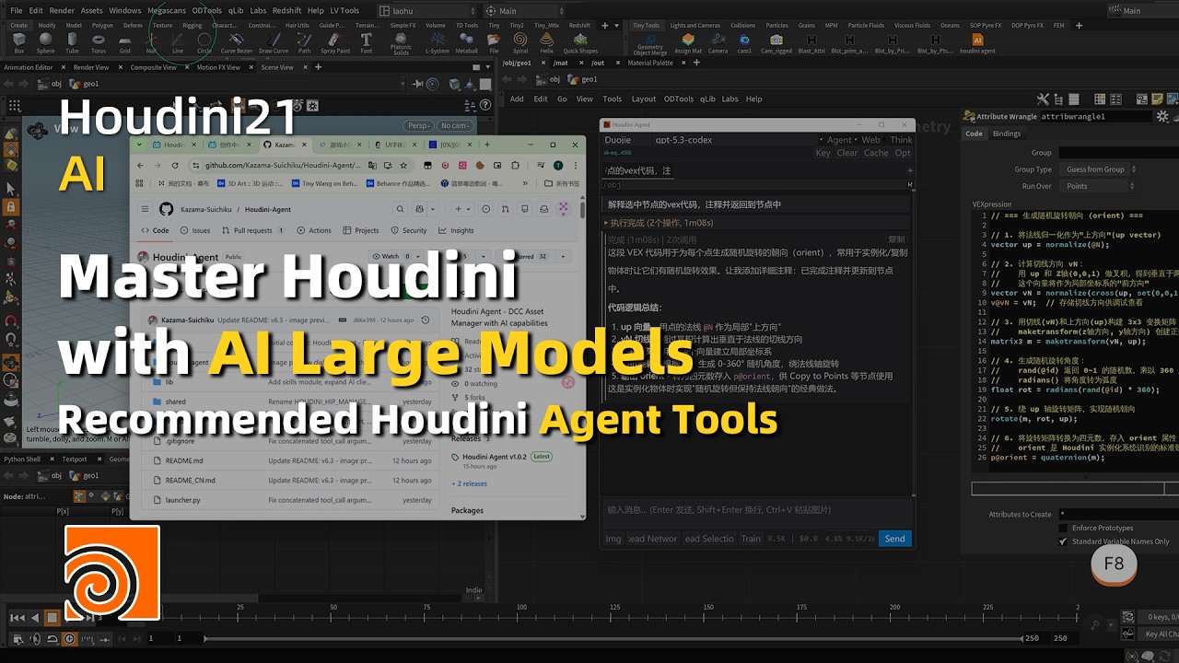Screen dimensions: 1179x663
Task: Open the Redshift menu
Action: pyautogui.click(x=286, y=11)
